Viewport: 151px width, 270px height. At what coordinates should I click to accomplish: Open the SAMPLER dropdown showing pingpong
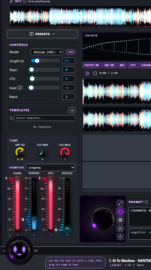(50, 168)
